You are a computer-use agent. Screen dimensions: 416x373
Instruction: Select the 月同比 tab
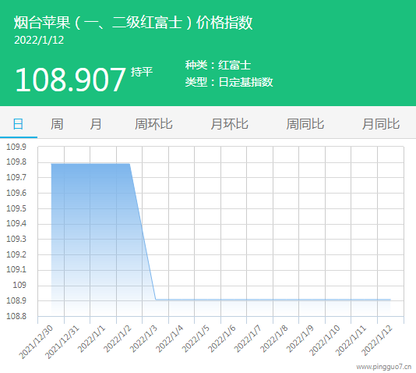[381, 124]
